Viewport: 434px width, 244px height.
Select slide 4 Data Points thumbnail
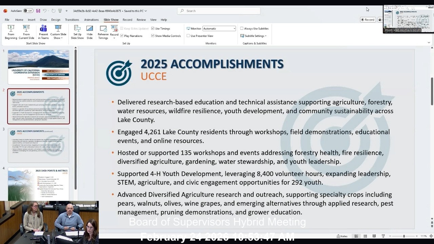38,184
